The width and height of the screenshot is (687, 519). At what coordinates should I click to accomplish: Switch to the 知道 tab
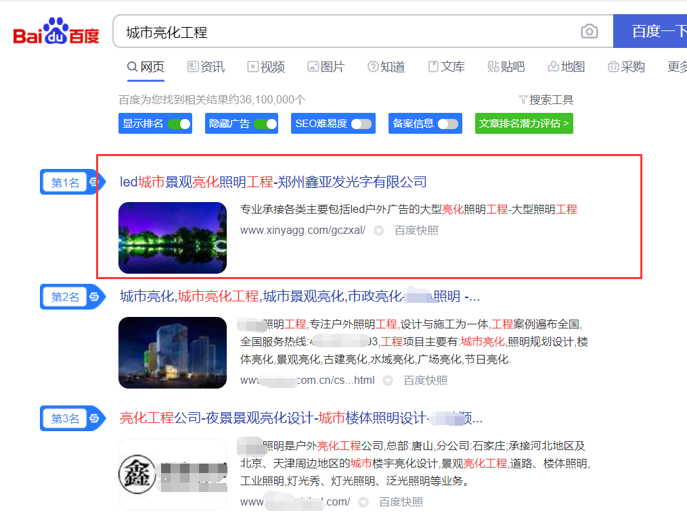pos(386,67)
